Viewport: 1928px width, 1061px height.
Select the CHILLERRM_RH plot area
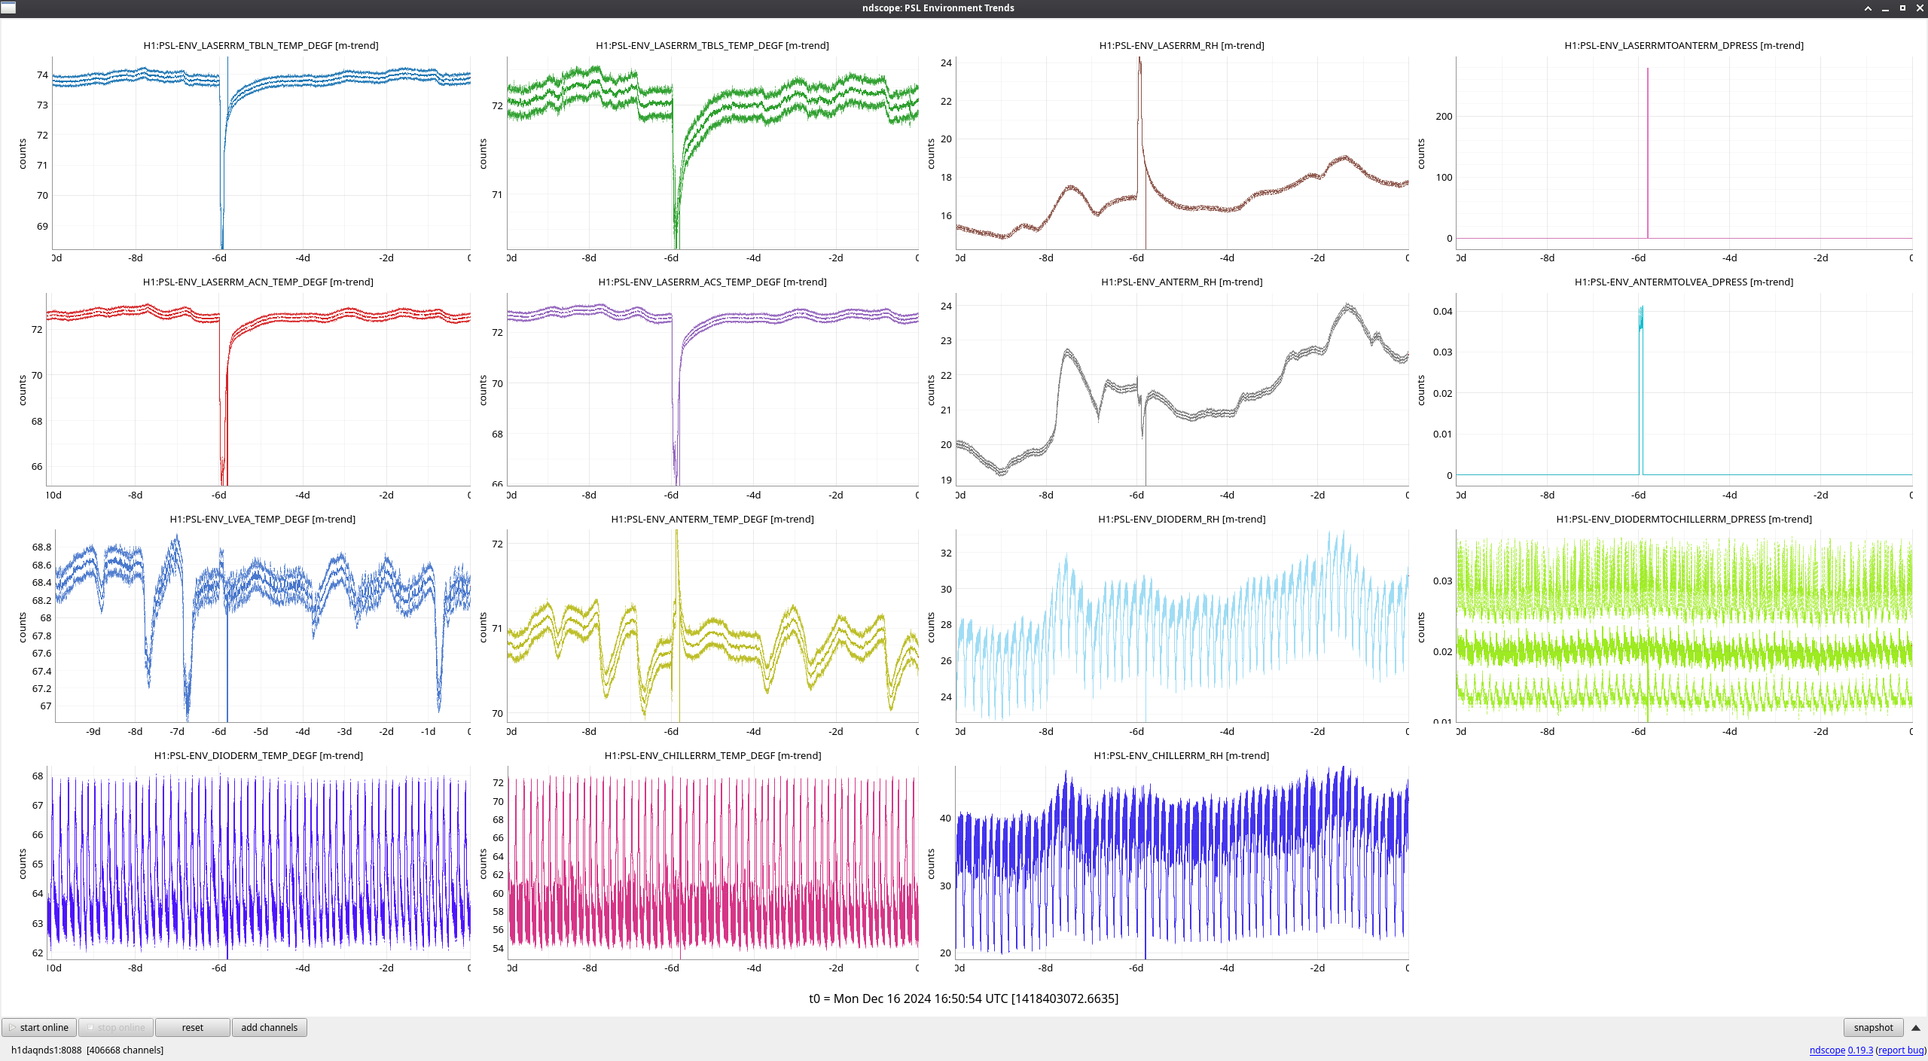point(1181,862)
